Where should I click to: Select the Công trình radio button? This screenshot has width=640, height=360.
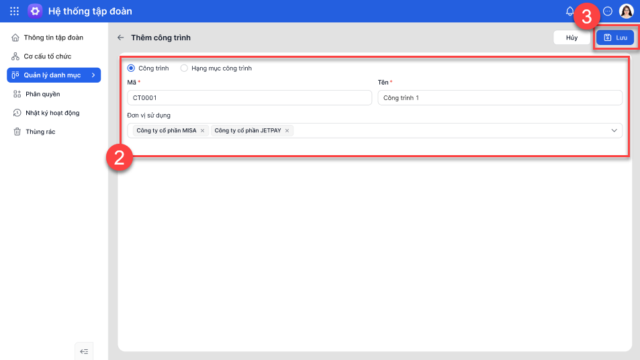(x=131, y=68)
